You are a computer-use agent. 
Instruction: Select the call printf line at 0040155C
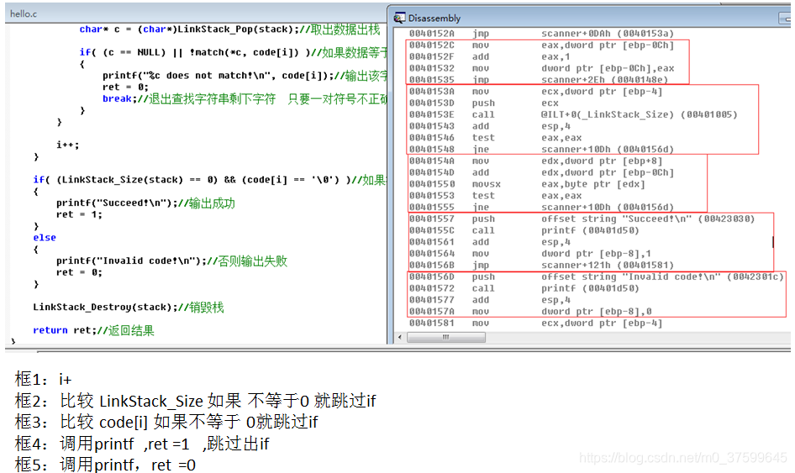coord(524,231)
